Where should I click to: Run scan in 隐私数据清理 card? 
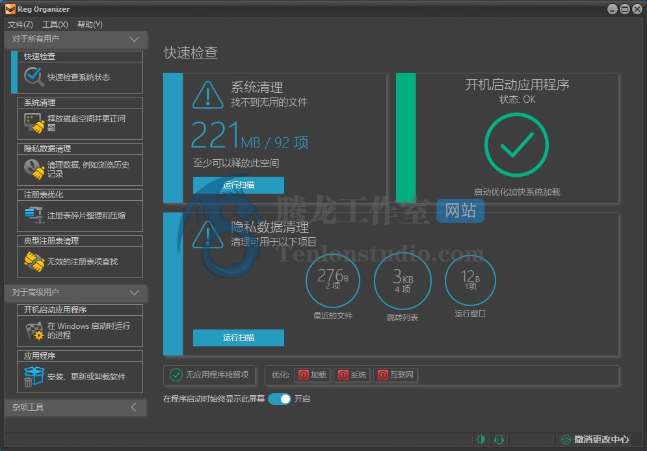pyautogui.click(x=239, y=338)
